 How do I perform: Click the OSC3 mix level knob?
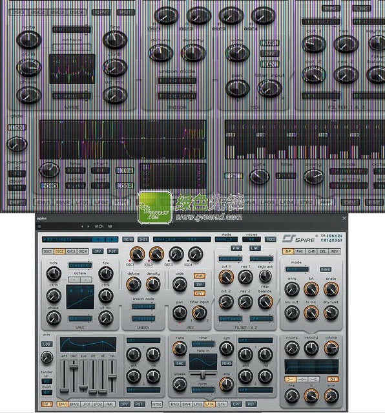[176, 254]
